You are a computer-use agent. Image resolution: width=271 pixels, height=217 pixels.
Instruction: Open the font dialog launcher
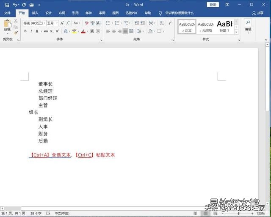tap(101, 40)
